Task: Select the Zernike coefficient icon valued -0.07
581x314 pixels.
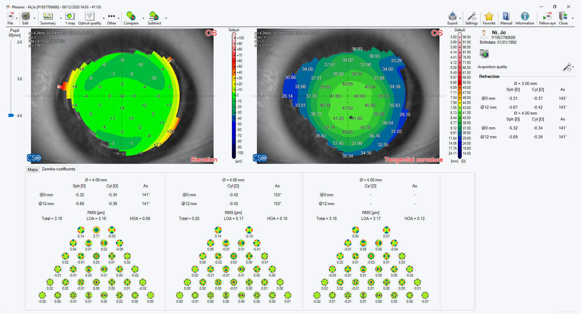Action: (226, 243)
